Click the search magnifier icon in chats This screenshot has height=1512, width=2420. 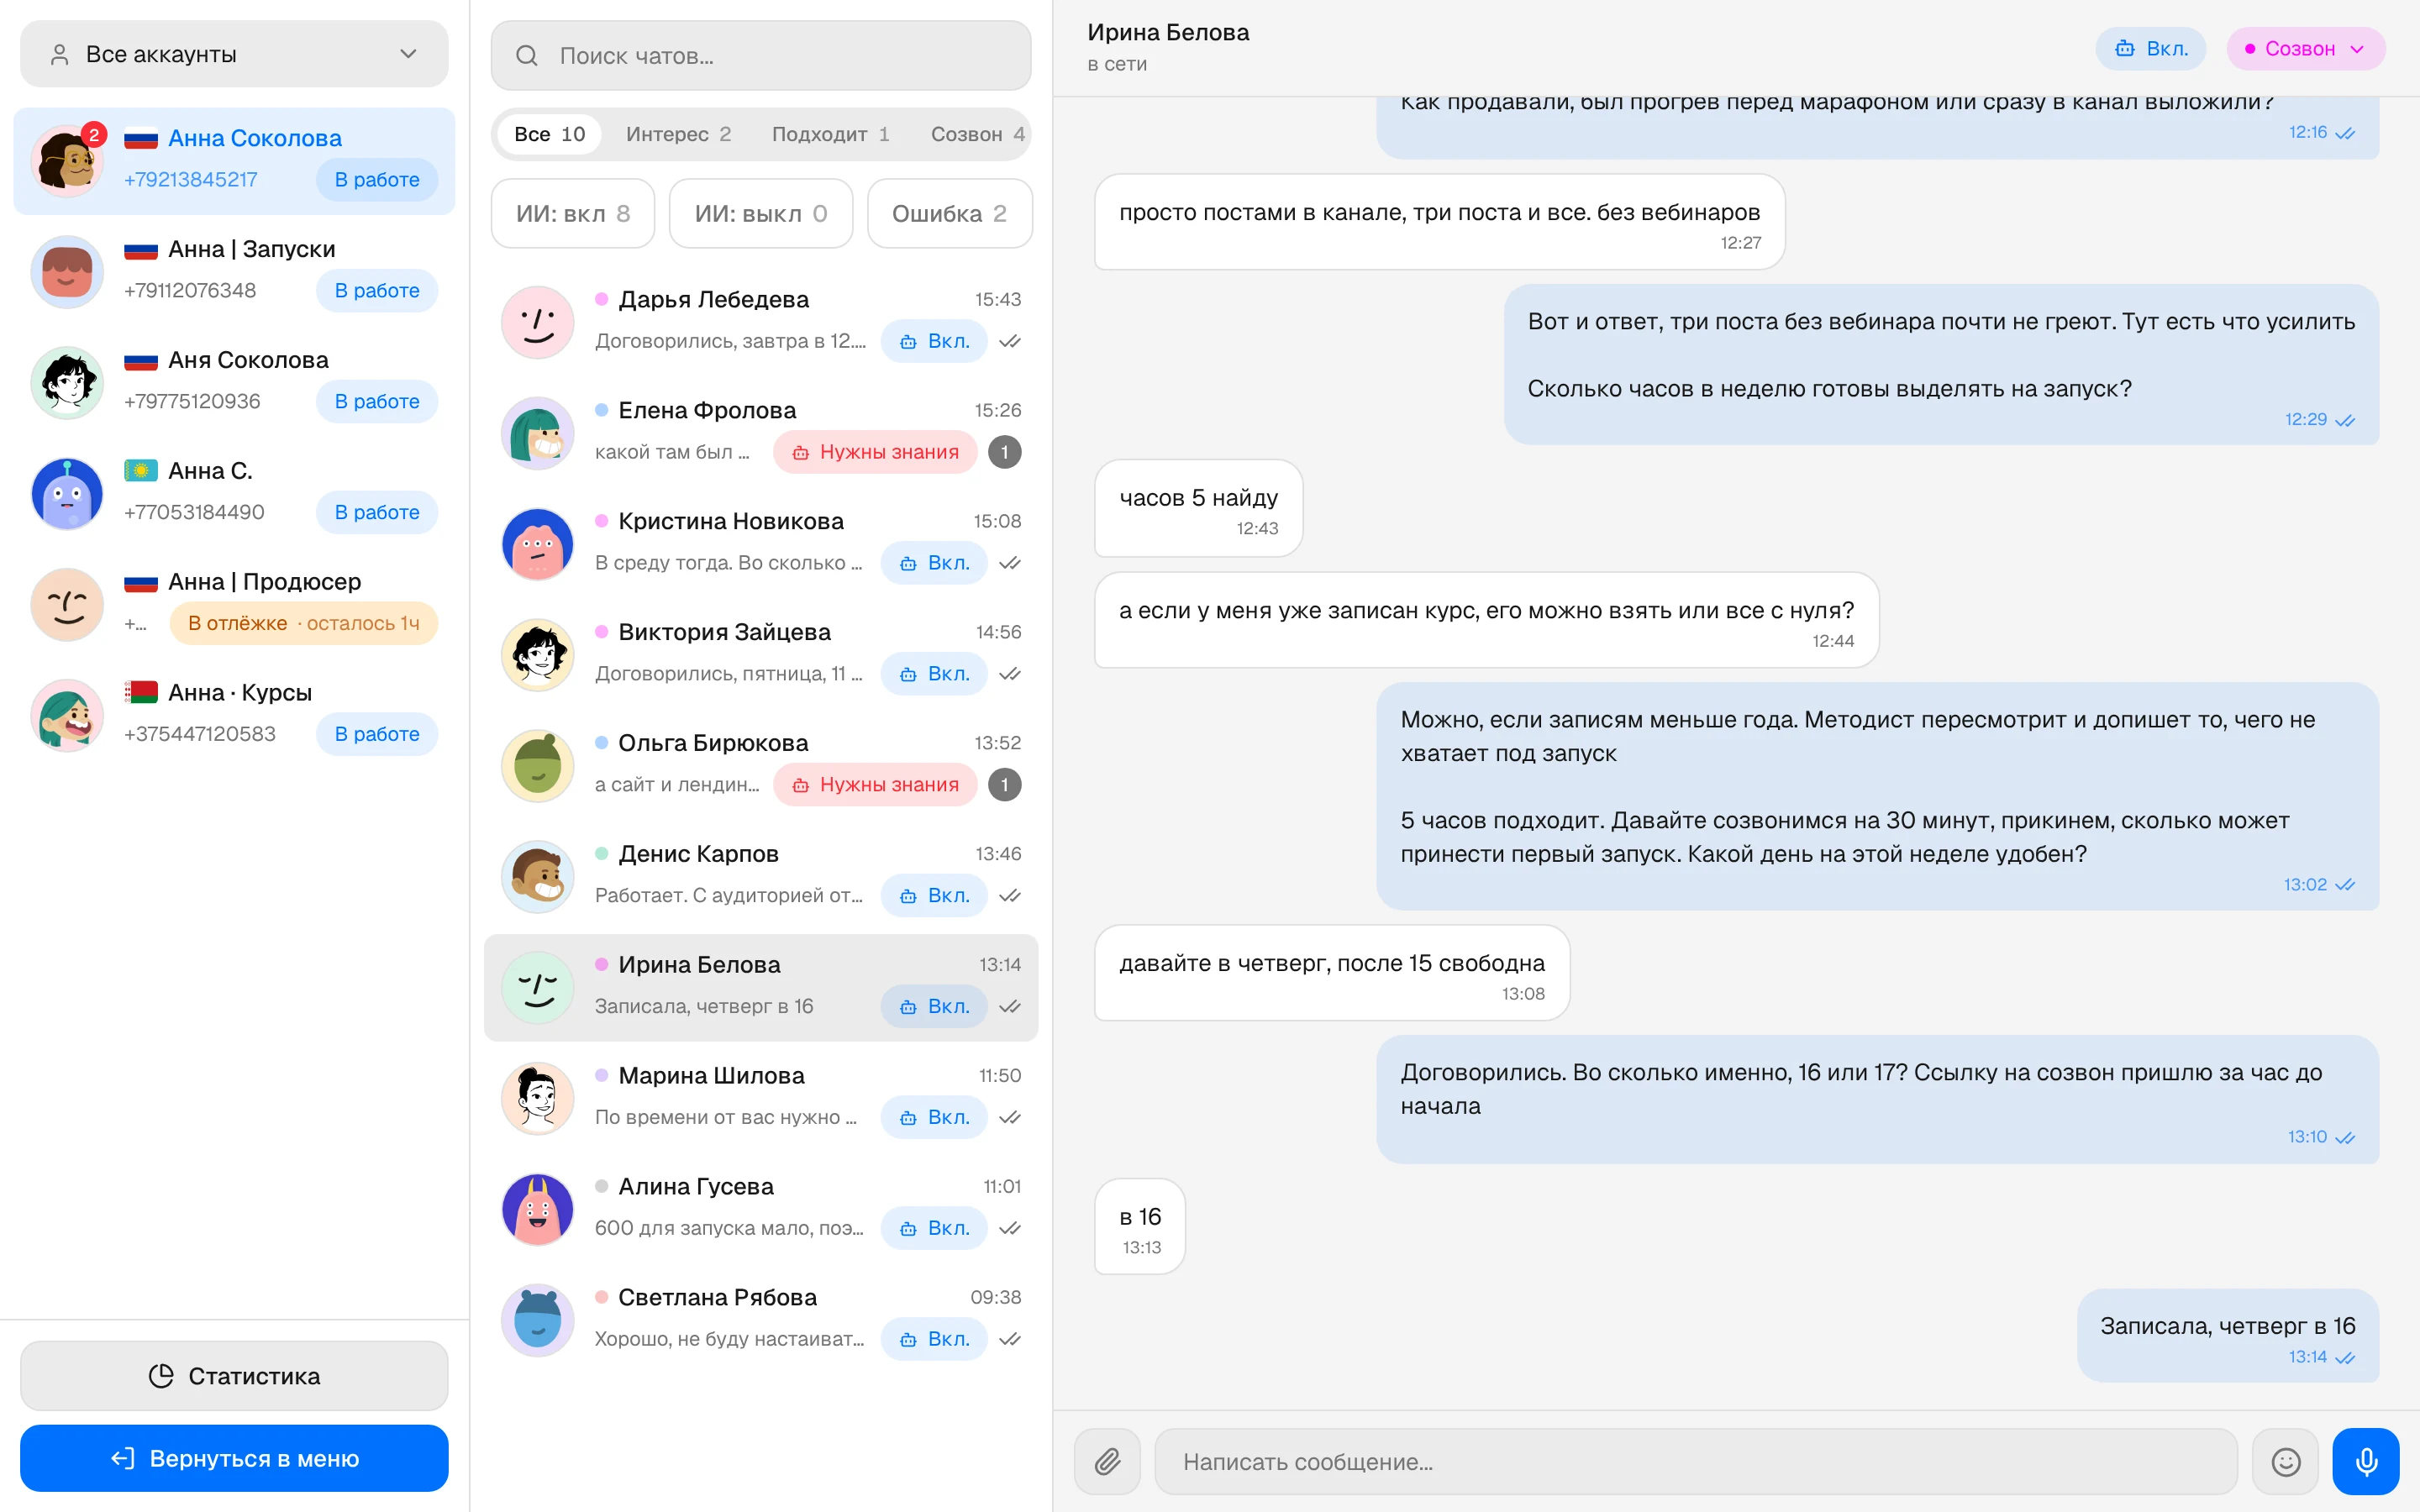point(527,56)
